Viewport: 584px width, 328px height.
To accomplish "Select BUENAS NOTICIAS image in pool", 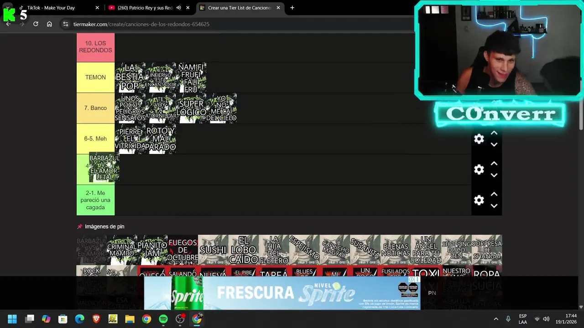I will click(x=396, y=250).
